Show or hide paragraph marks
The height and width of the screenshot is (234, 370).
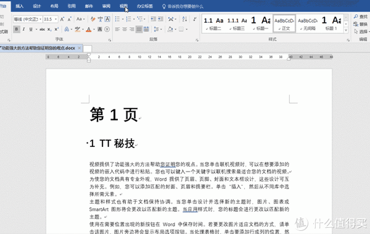(x=195, y=19)
